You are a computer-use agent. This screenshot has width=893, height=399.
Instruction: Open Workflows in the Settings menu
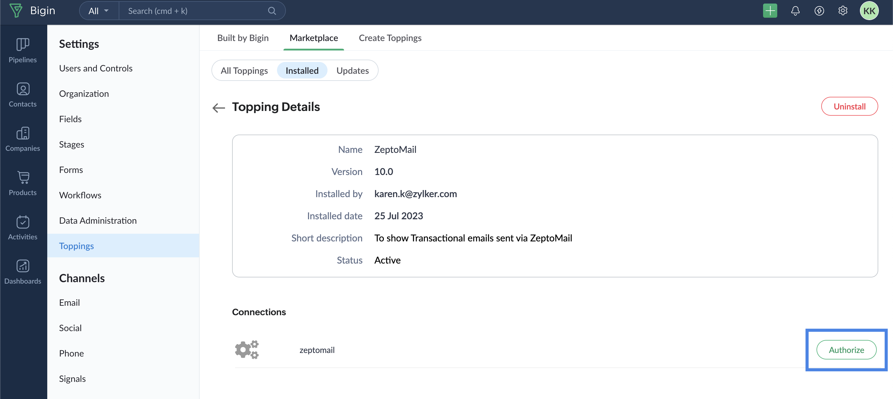coord(80,195)
